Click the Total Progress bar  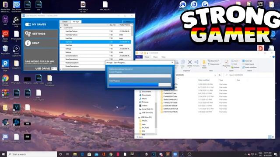point(140,85)
